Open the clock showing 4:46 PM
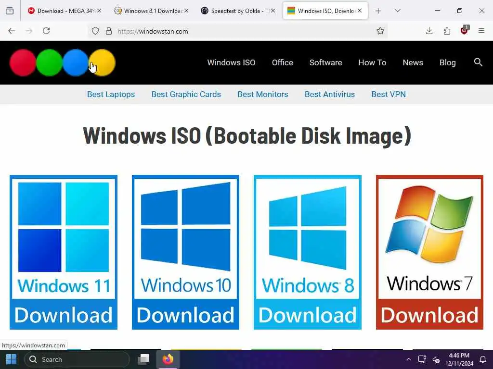 pyautogui.click(x=459, y=359)
